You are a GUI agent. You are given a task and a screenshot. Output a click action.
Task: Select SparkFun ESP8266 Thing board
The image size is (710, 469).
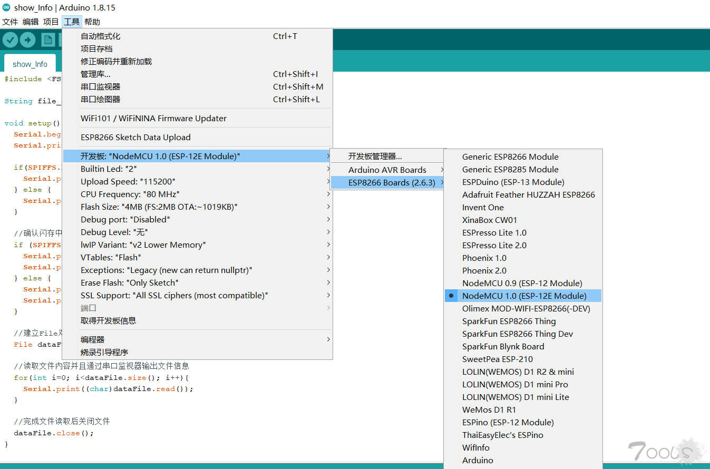coord(523,321)
